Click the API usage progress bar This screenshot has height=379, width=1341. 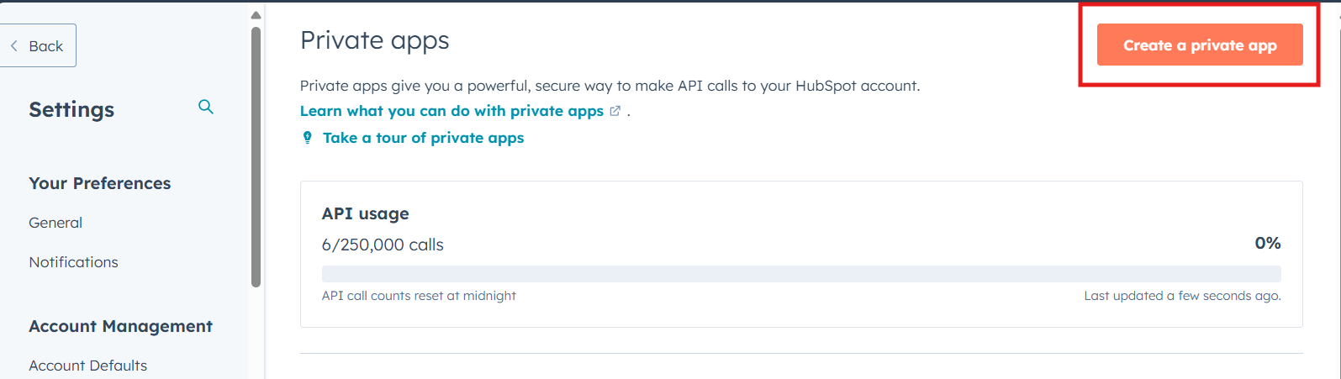pyautogui.click(x=800, y=274)
